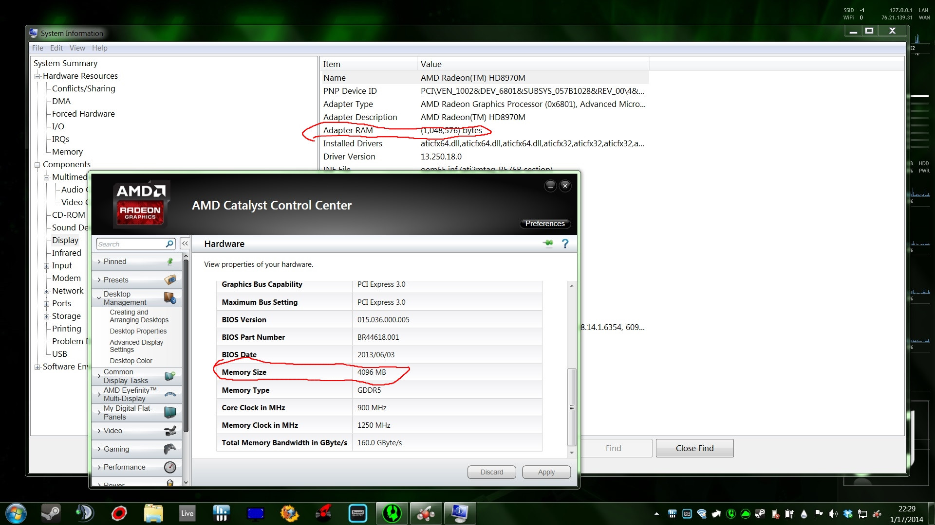The image size is (935, 525).
Task: Click the Gaming controller icon
Action: [x=170, y=449]
